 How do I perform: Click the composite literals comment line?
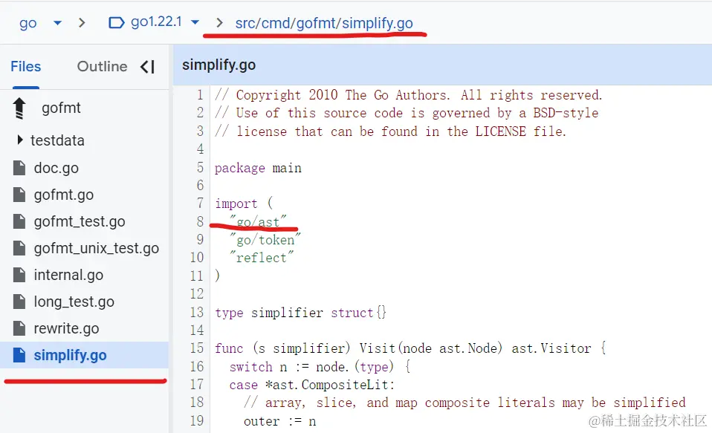[x=465, y=403]
